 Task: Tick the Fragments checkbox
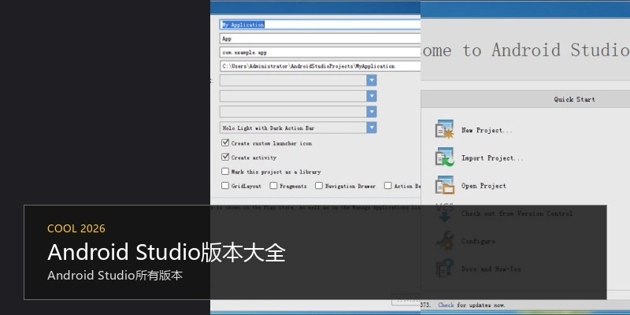click(273, 186)
